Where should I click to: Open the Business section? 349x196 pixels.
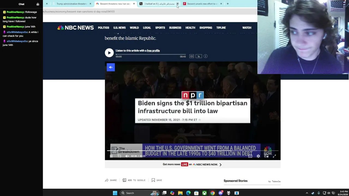[x=175, y=28]
